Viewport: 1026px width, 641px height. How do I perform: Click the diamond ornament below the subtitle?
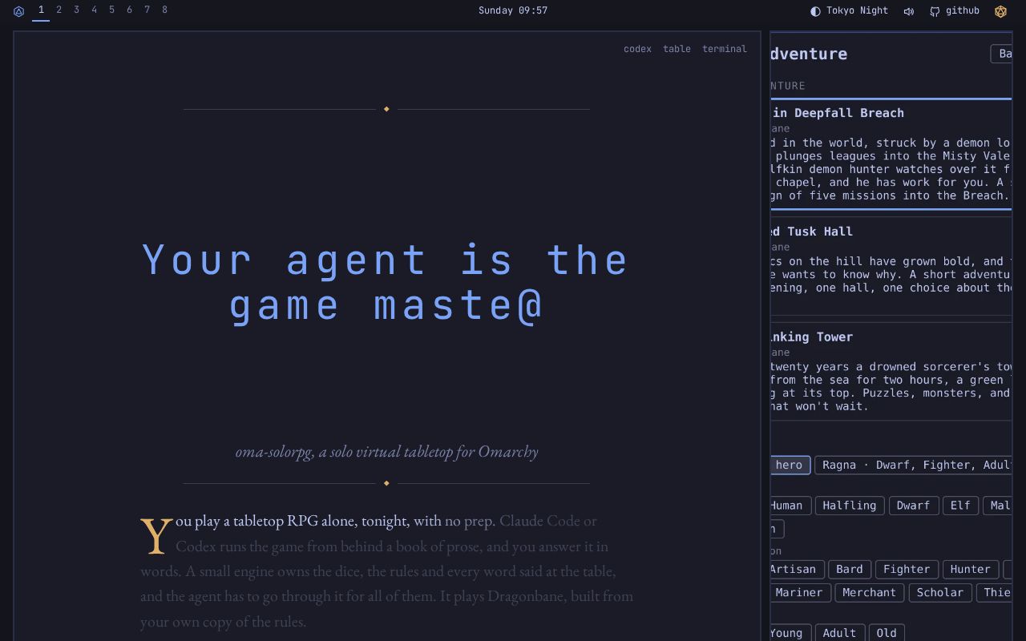[x=386, y=483]
